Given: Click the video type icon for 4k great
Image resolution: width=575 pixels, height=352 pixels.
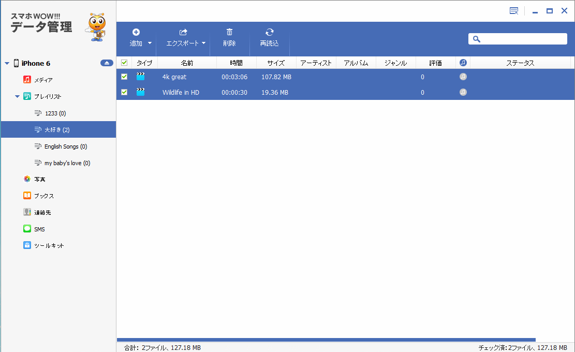Looking at the screenshot, I should point(140,77).
